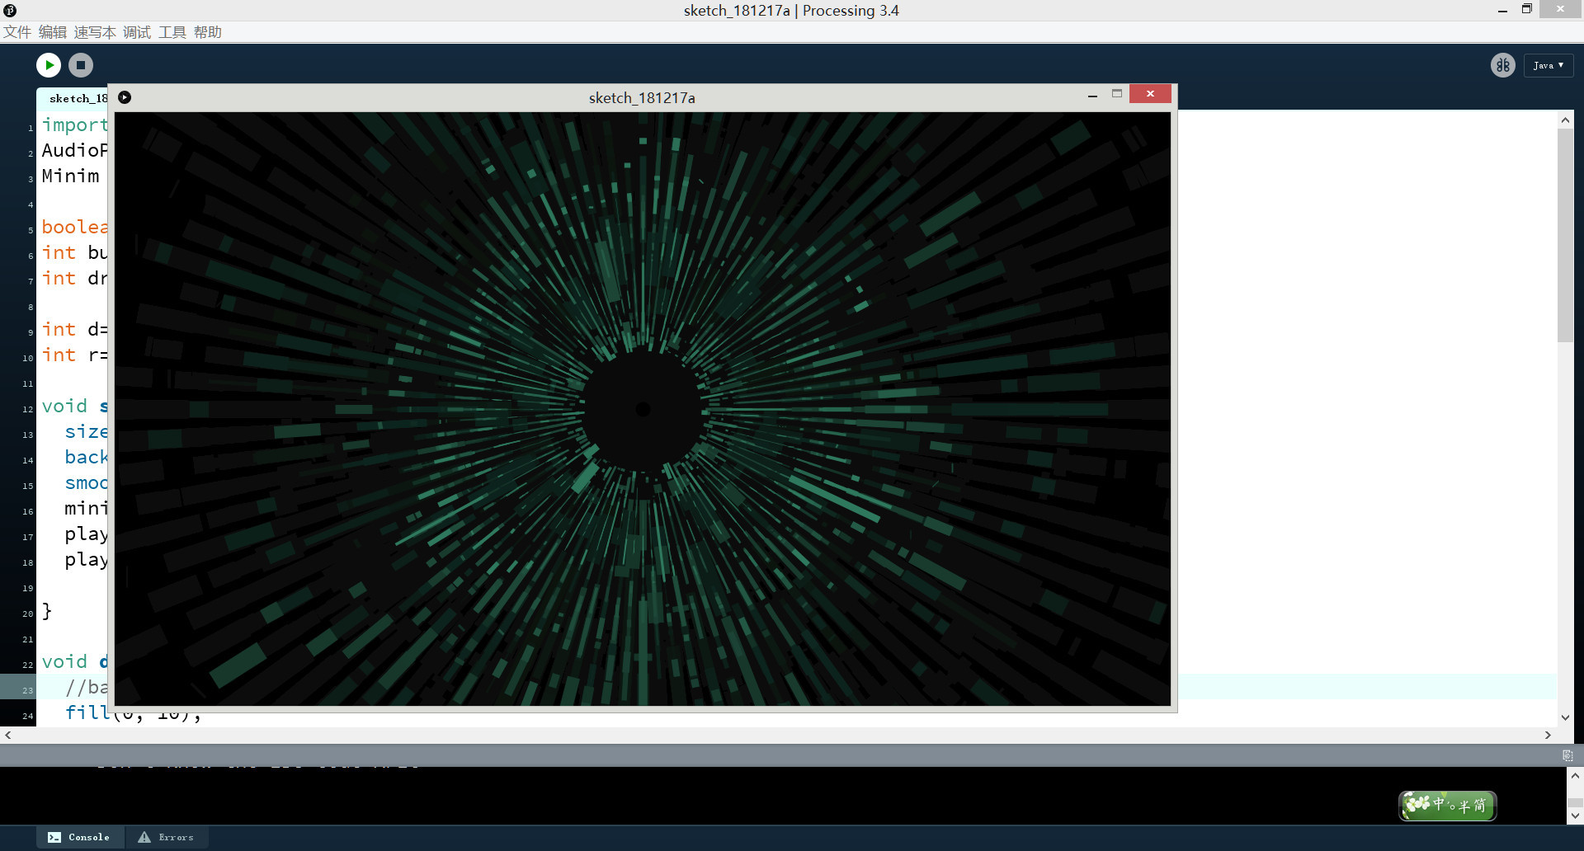Select the sketch_181217a editor tab

[74, 98]
